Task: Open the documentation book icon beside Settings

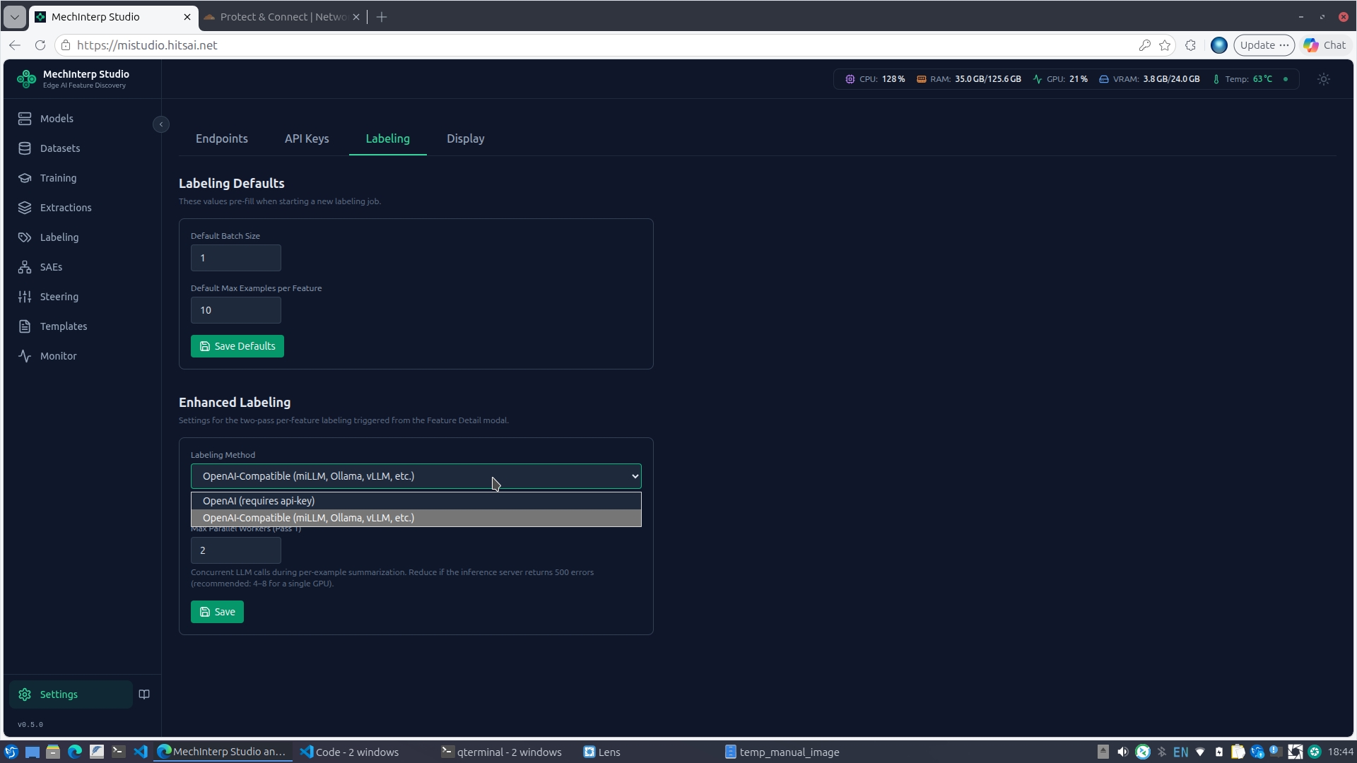Action: point(144,694)
